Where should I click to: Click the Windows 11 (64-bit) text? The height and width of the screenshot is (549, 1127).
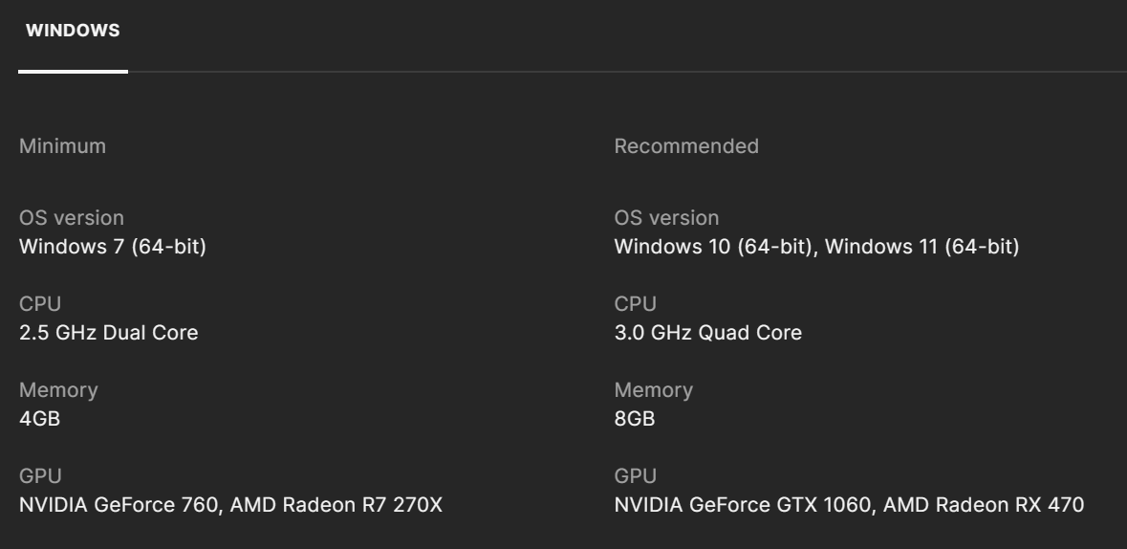pyautogui.click(x=921, y=248)
